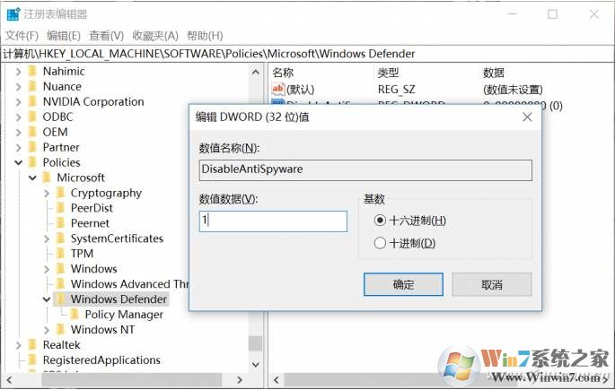Click the (默认) string value icon
This screenshot has width=615, height=390.
pos(277,89)
